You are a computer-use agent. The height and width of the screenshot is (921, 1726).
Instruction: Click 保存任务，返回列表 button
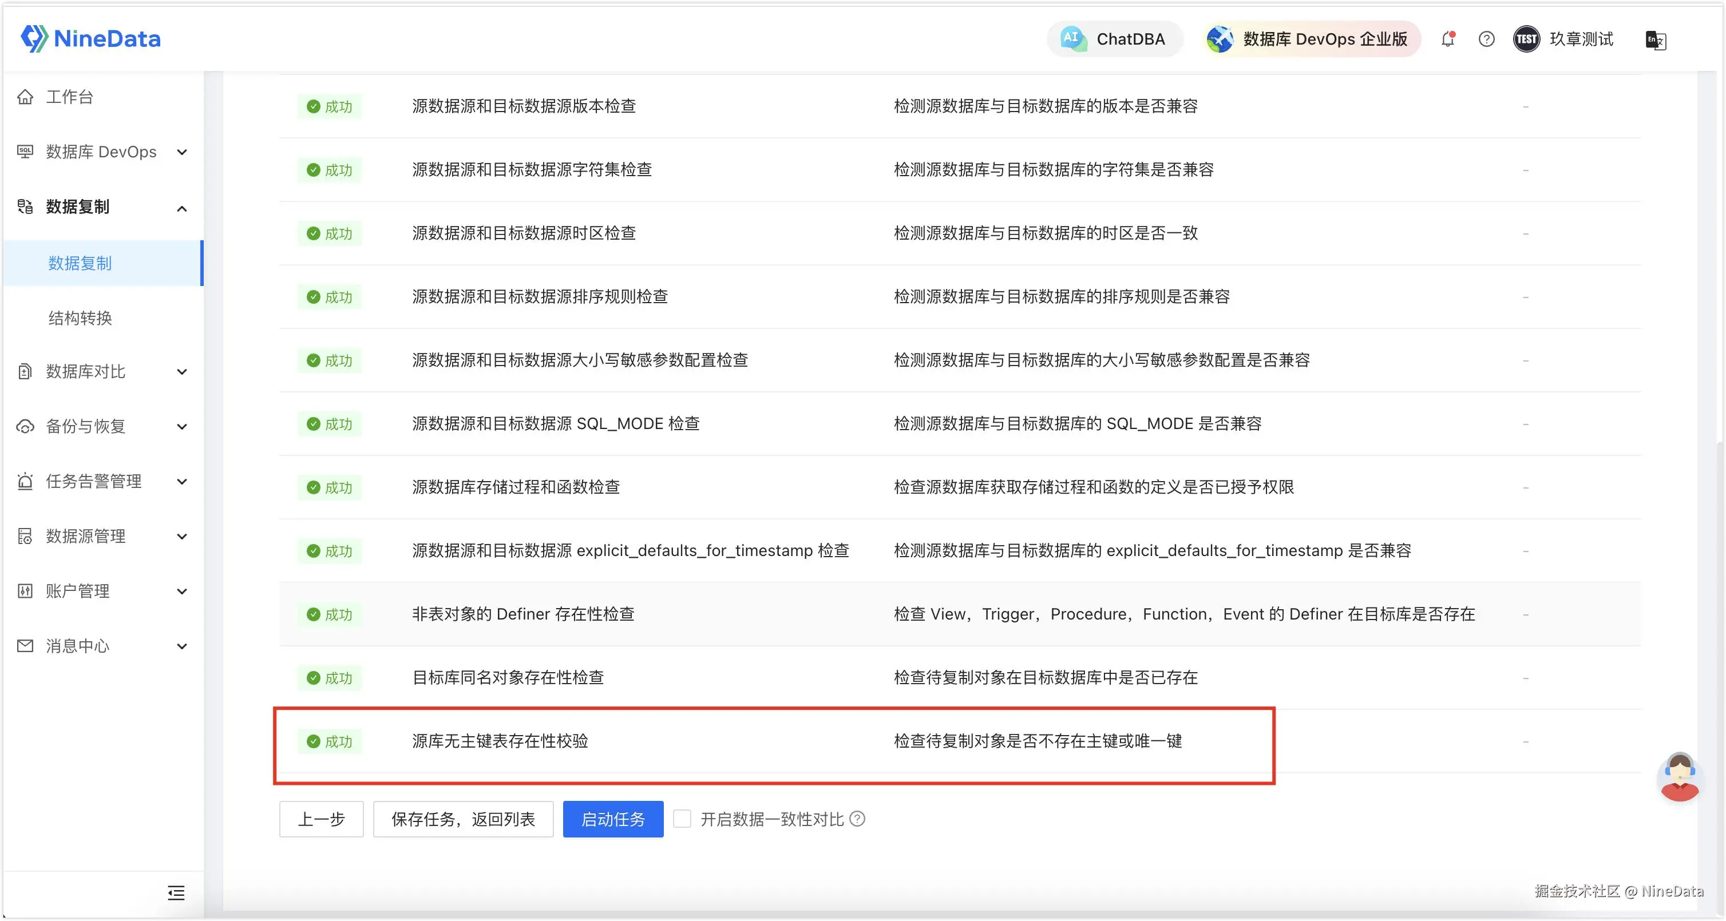[463, 819]
